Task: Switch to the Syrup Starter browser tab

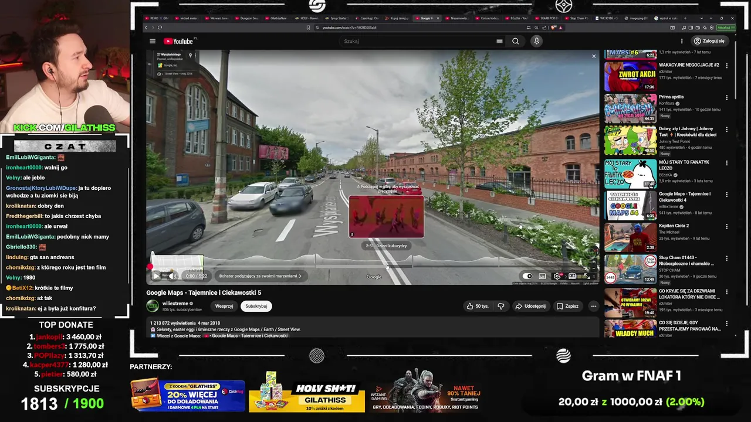Action: [337, 18]
